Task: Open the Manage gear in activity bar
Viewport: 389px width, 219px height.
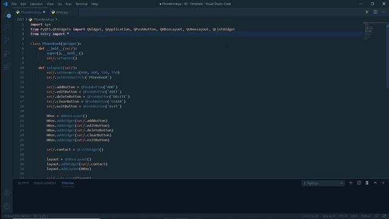Action: (7, 206)
